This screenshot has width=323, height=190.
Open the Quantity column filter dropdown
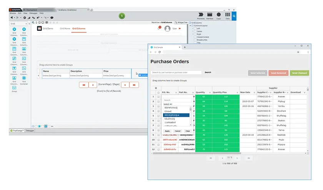pyautogui.click(x=209, y=92)
